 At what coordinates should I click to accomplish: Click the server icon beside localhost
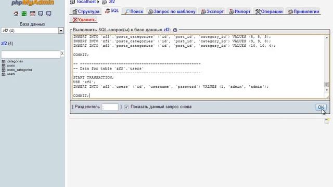72,2
